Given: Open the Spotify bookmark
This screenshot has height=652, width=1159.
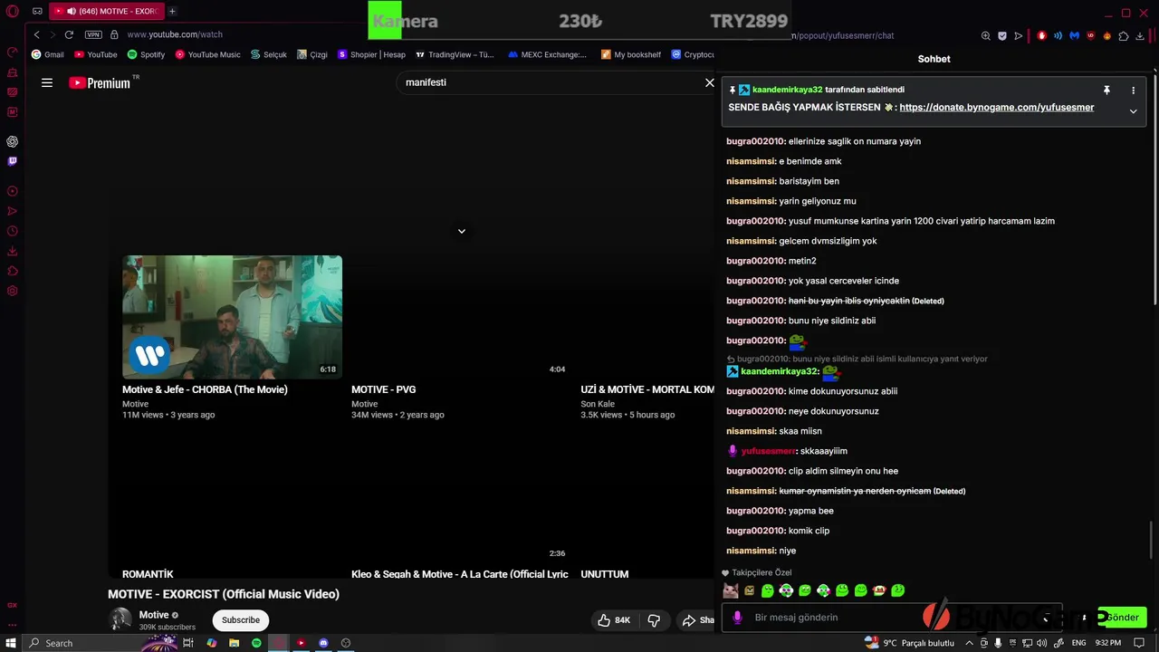Looking at the screenshot, I should (x=146, y=54).
